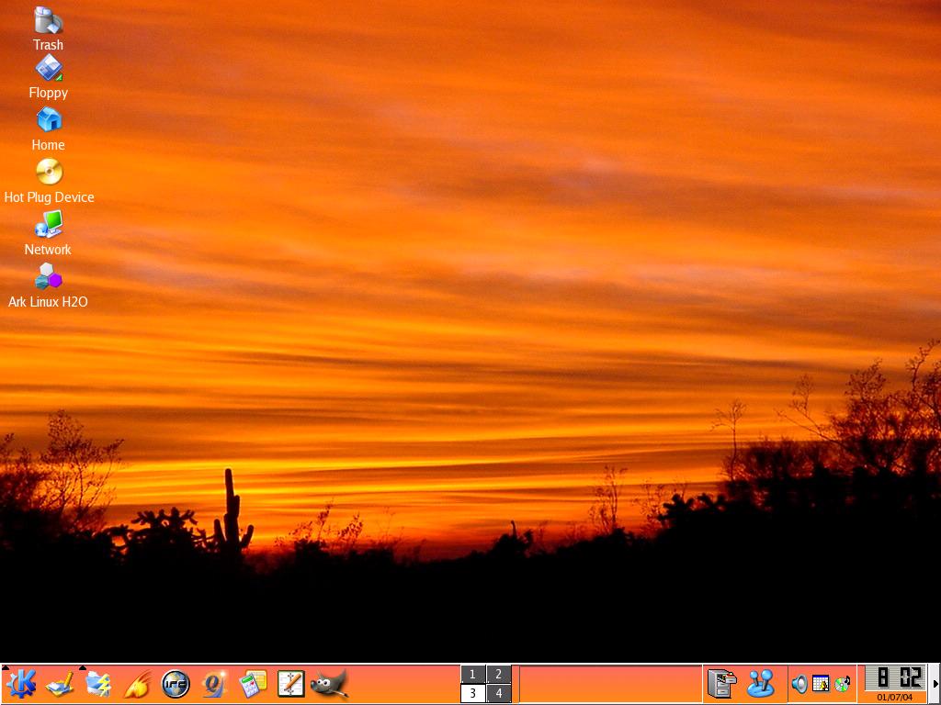Image resolution: width=941 pixels, height=705 pixels.
Task: Switch to virtual desktop 4
Action: [x=498, y=694]
